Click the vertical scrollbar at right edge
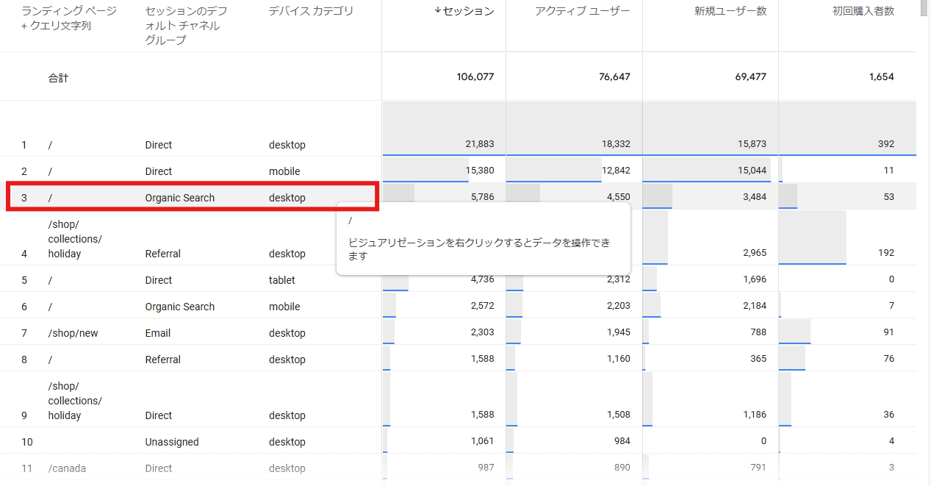This screenshot has width=931, height=486. tap(924, 221)
